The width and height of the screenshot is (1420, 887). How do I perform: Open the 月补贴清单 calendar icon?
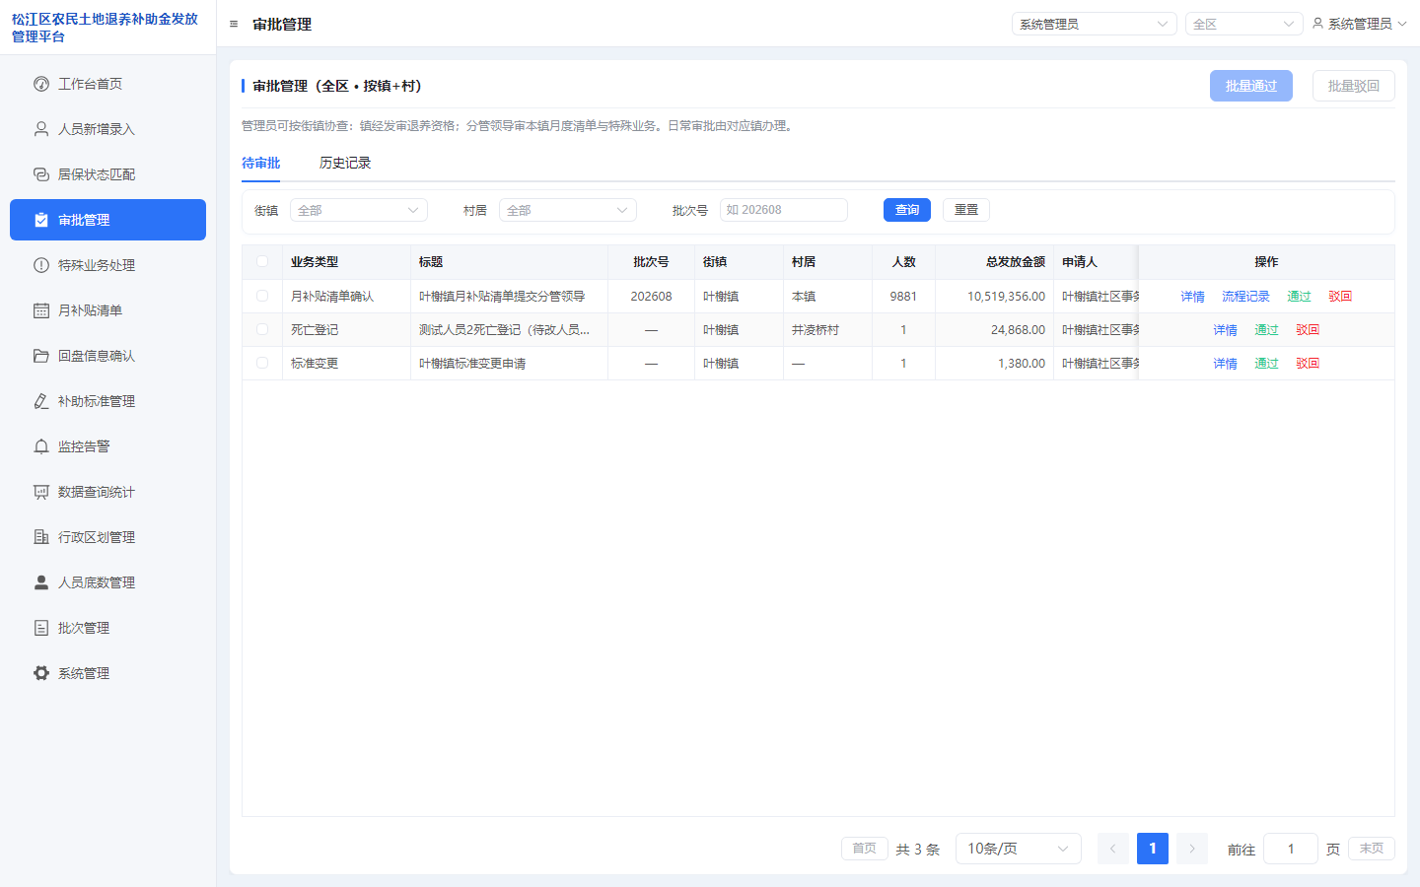point(41,310)
